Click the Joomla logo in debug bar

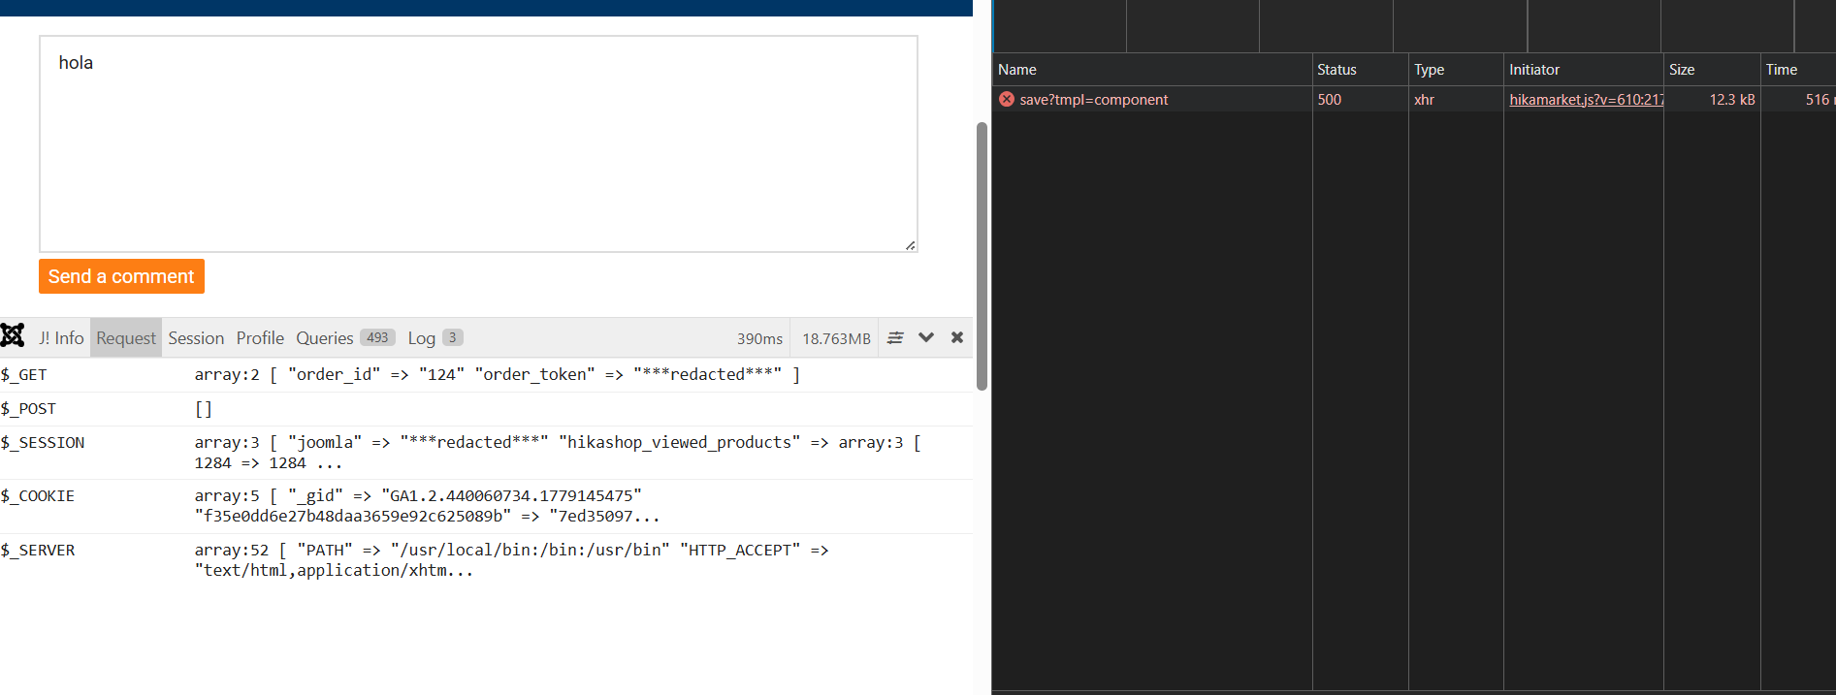[13, 335]
